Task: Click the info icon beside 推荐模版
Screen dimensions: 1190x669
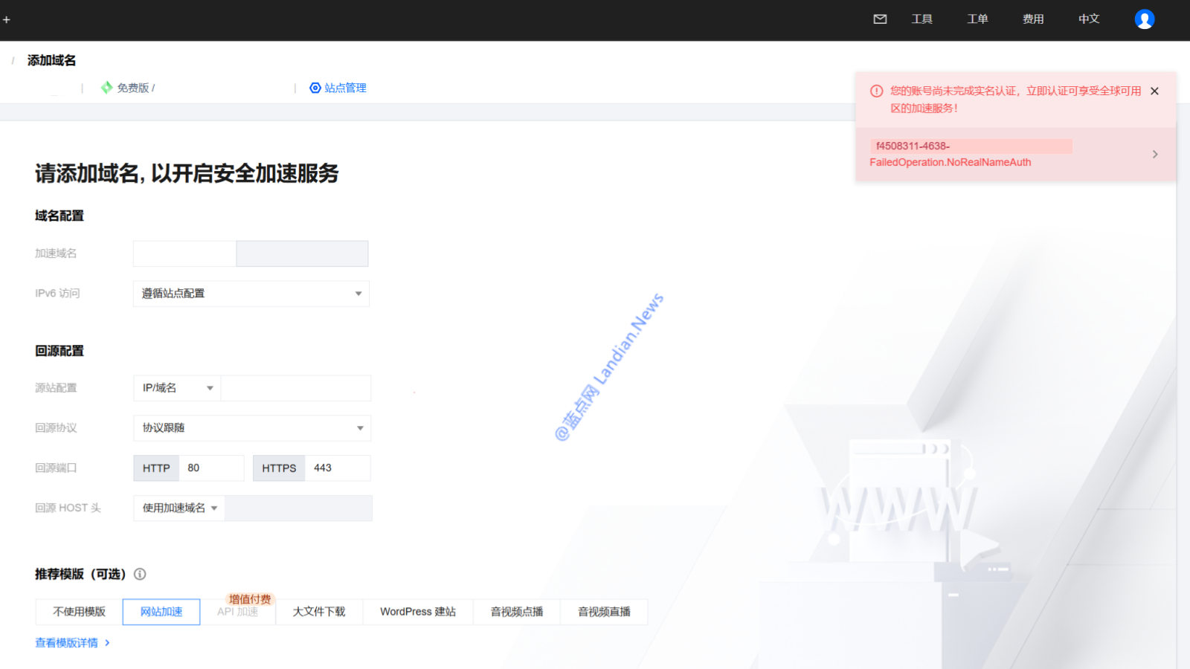Action: (x=140, y=574)
